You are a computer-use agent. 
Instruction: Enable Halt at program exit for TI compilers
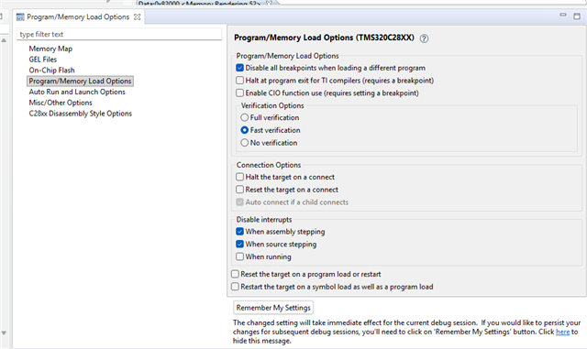click(240, 80)
